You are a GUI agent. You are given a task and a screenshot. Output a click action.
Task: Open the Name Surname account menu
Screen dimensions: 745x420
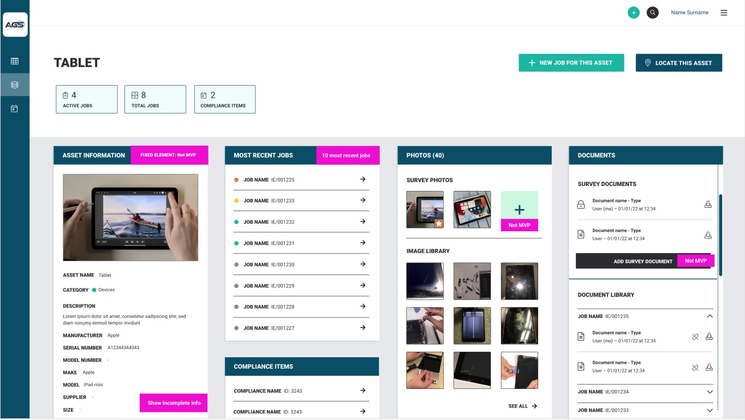(689, 12)
